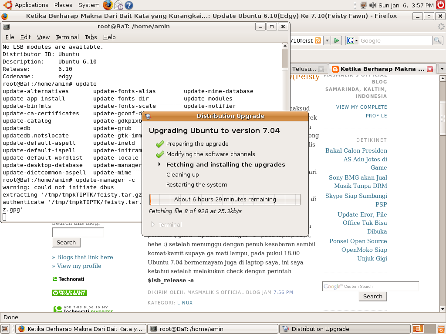Switch to the Telusu... browser tab

pyautogui.click(x=308, y=69)
